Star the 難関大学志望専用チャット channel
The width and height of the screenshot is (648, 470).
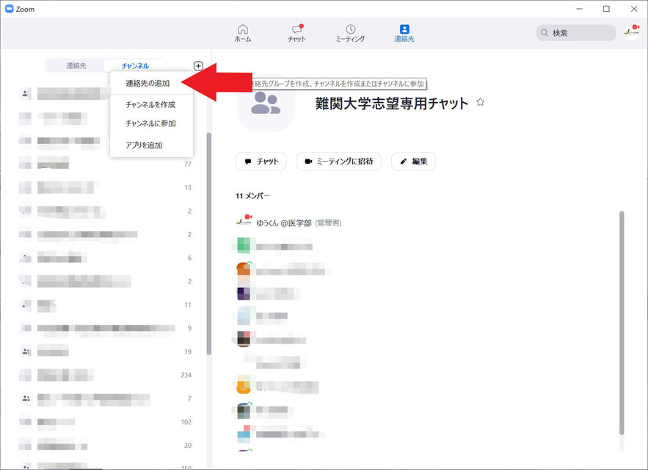click(480, 102)
